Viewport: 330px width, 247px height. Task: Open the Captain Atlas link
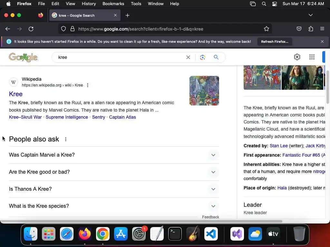pos(122,117)
